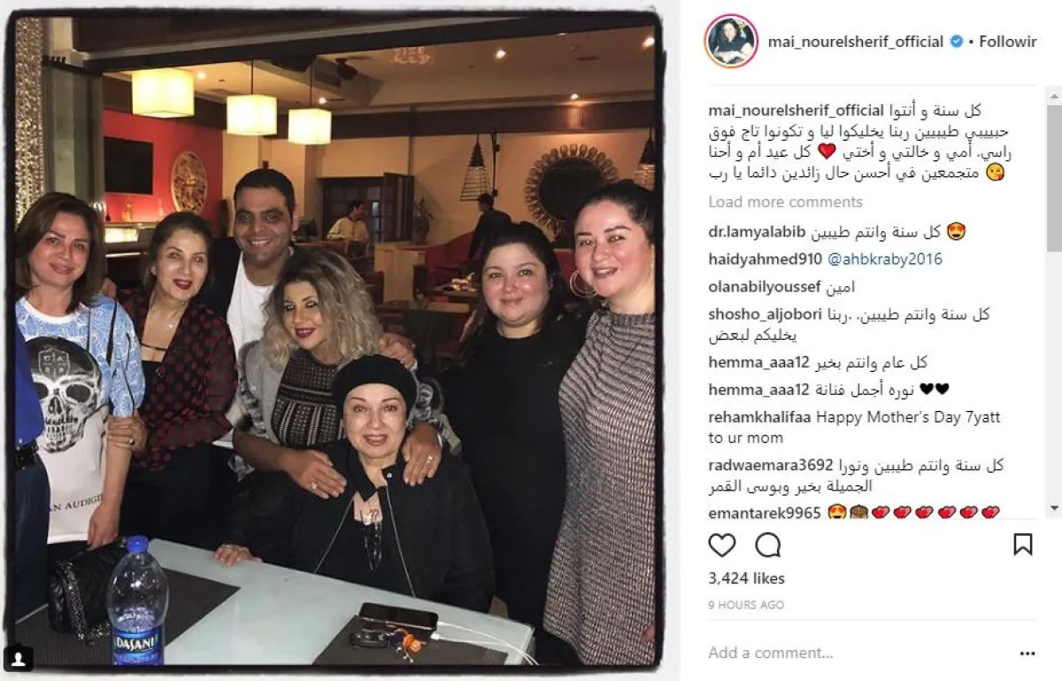1062x681 pixels.
Task: Open the header username mai_nourelsherif_official
Action: [856, 42]
